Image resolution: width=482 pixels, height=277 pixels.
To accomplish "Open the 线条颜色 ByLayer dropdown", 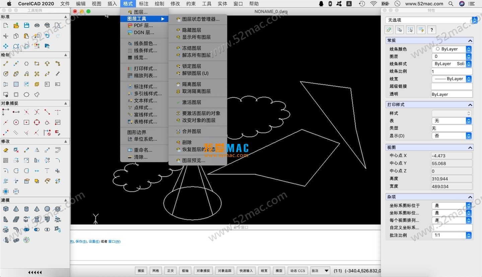I will [452, 49].
